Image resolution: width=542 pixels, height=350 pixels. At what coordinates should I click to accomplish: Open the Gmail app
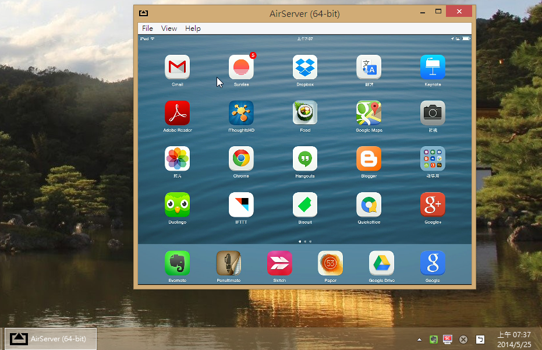click(x=177, y=67)
